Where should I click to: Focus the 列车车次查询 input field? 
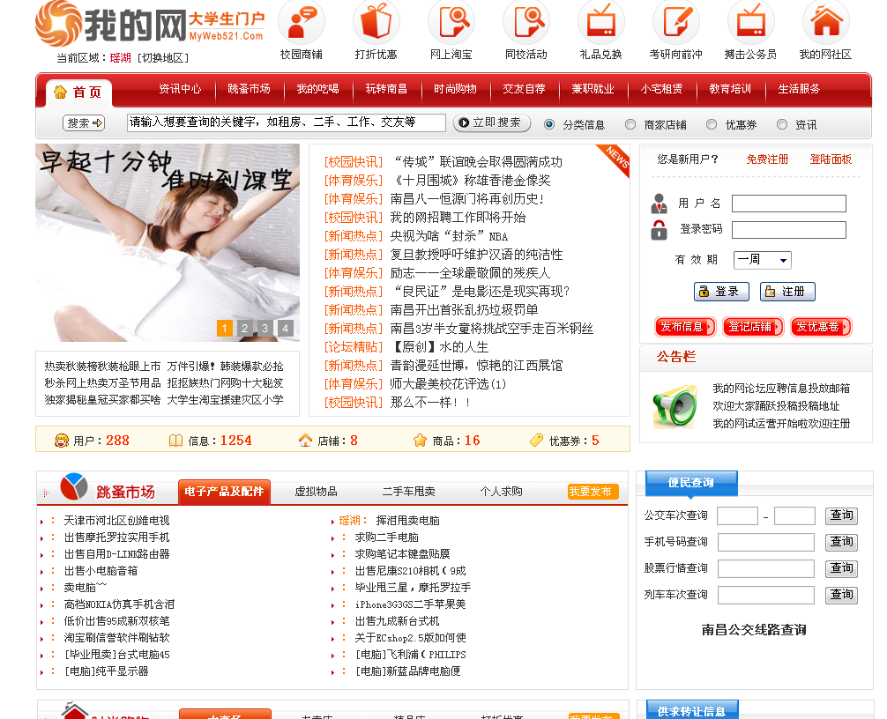(766, 595)
